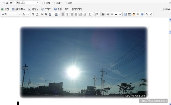The image size is (171, 105).
Task: Open the 멀티미디어 multimedia menu
Action: [x=77, y=9]
